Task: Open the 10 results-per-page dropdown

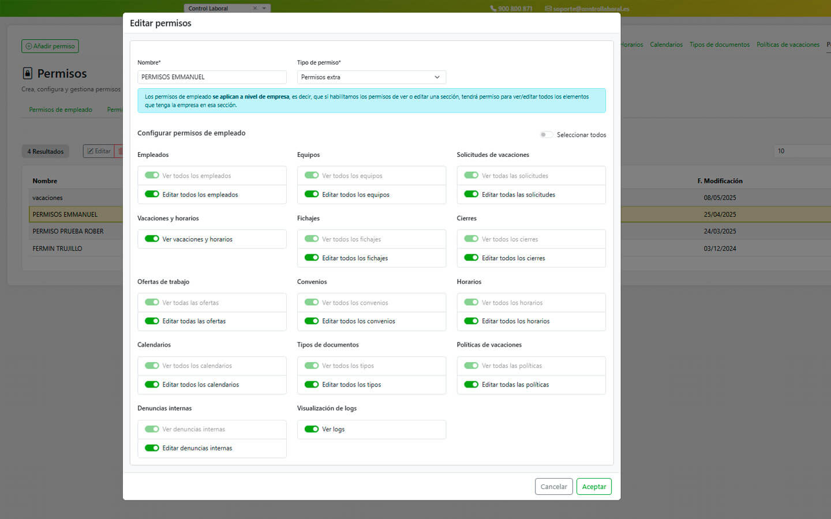Action: tap(801, 151)
